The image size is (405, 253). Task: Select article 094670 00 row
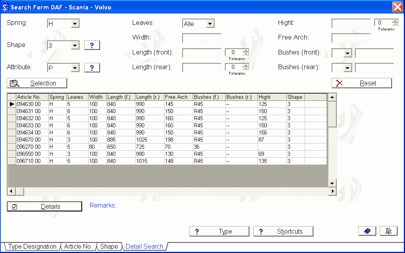tap(167, 140)
